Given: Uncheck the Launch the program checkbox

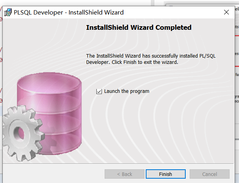Looking at the screenshot, I should pyautogui.click(x=99, y=92).
